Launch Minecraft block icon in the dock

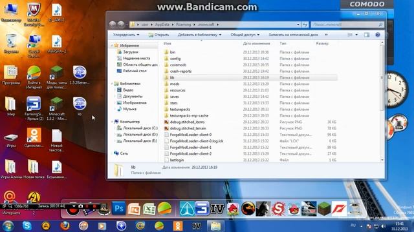pos(324,209)
